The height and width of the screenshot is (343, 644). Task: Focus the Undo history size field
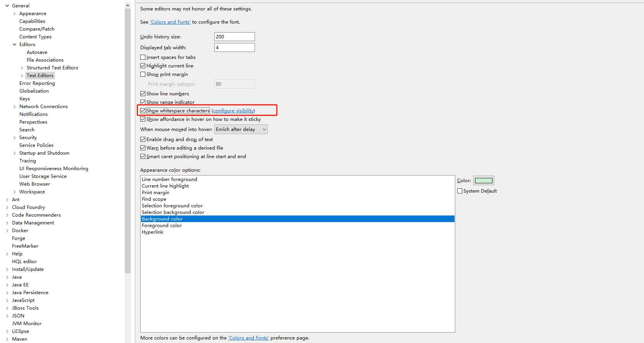tap(234, 36)
